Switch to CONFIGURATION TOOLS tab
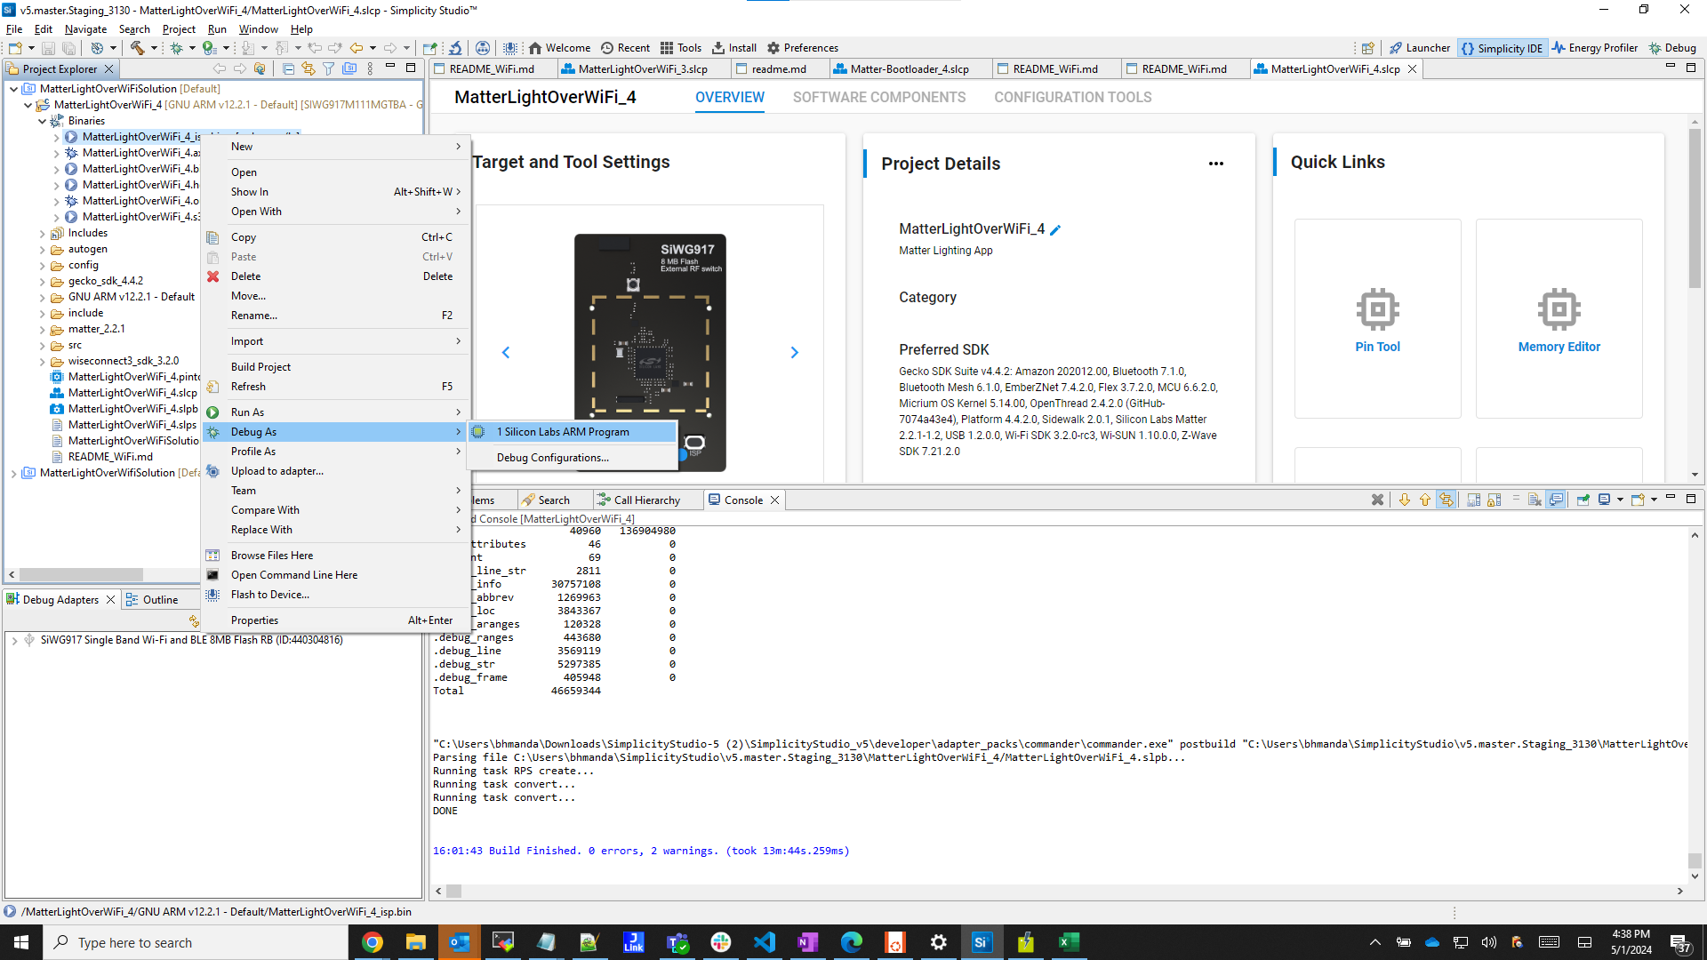 [x=1072, y=98]
